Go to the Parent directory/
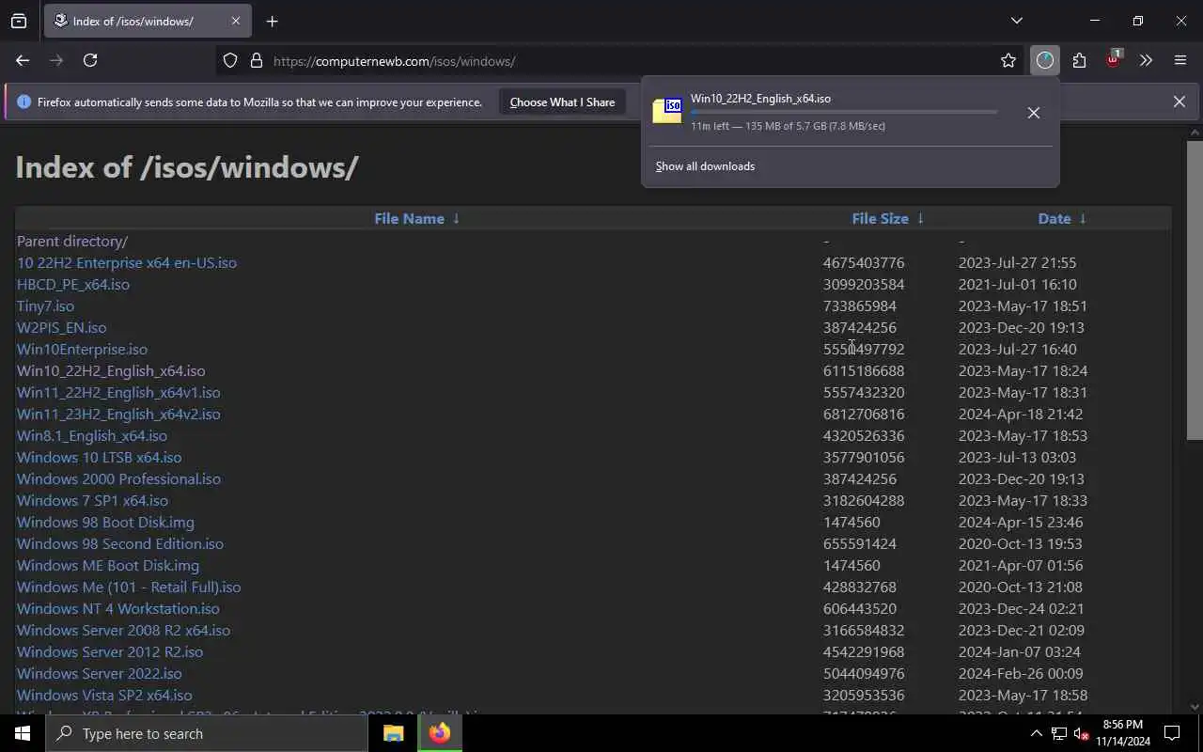The image size is (1203, 752). pyautogui.click(x=72, y=242)
